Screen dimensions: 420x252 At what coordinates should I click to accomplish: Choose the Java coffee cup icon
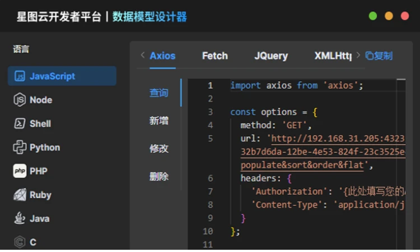point(20,219)
